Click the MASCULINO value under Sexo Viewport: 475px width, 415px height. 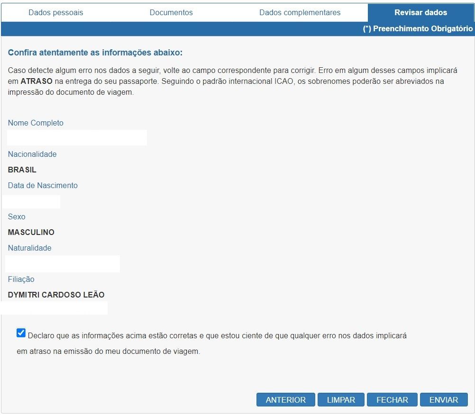click(31, 233)
